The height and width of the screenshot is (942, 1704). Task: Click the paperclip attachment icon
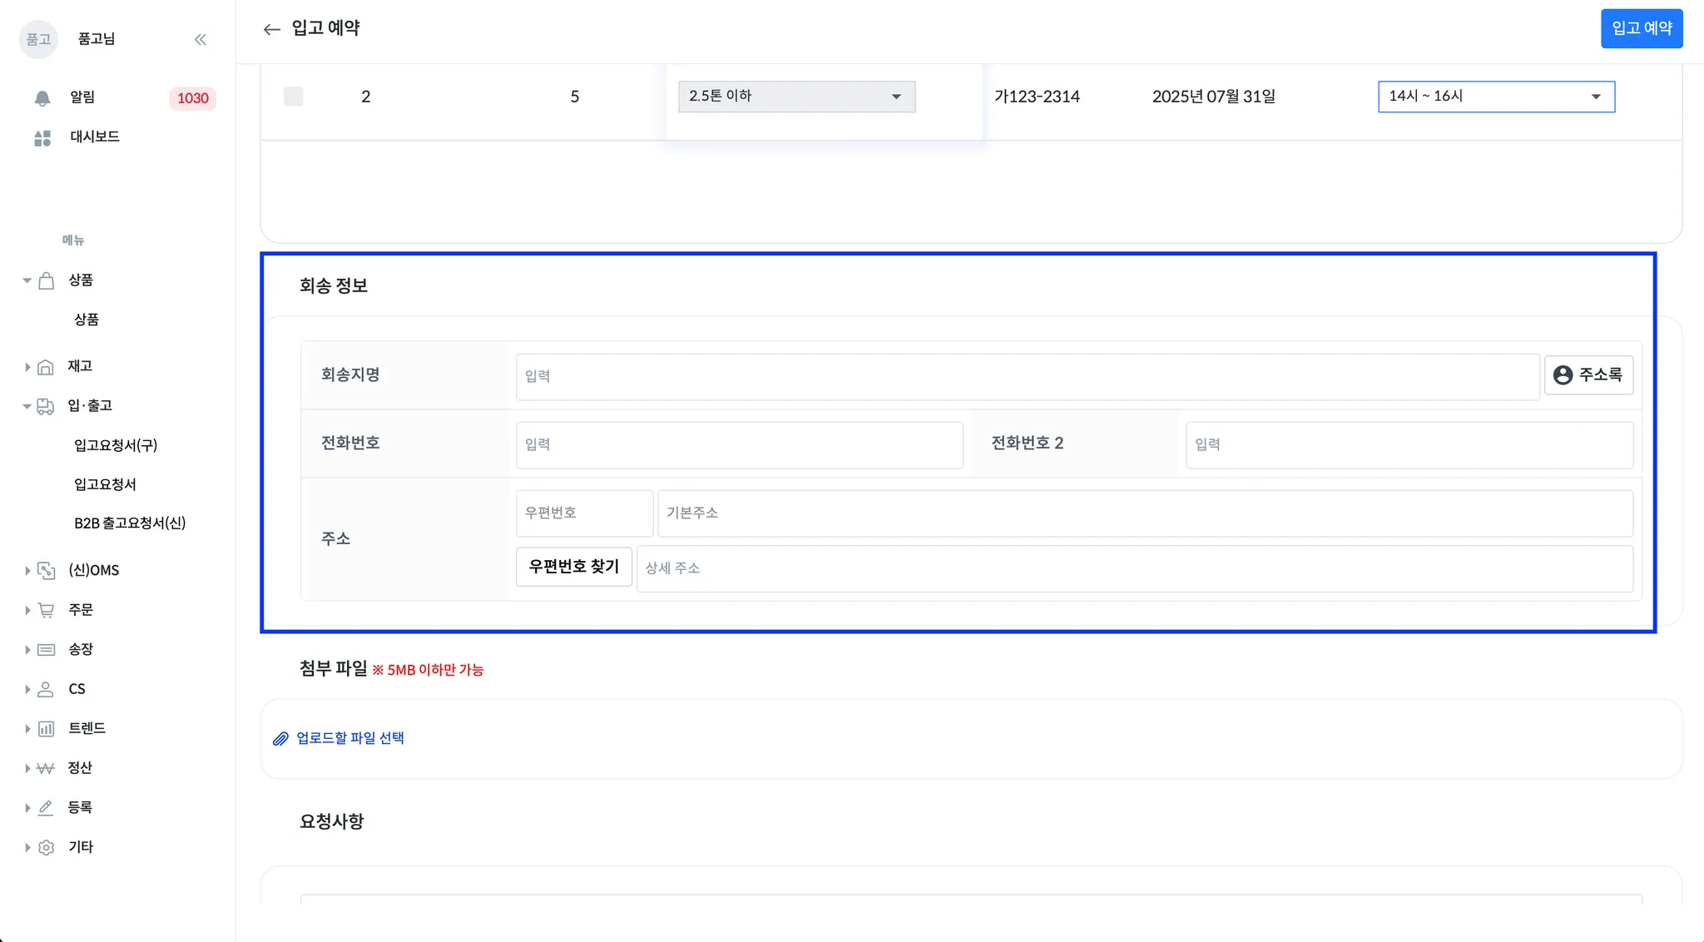tap(280, 739)
